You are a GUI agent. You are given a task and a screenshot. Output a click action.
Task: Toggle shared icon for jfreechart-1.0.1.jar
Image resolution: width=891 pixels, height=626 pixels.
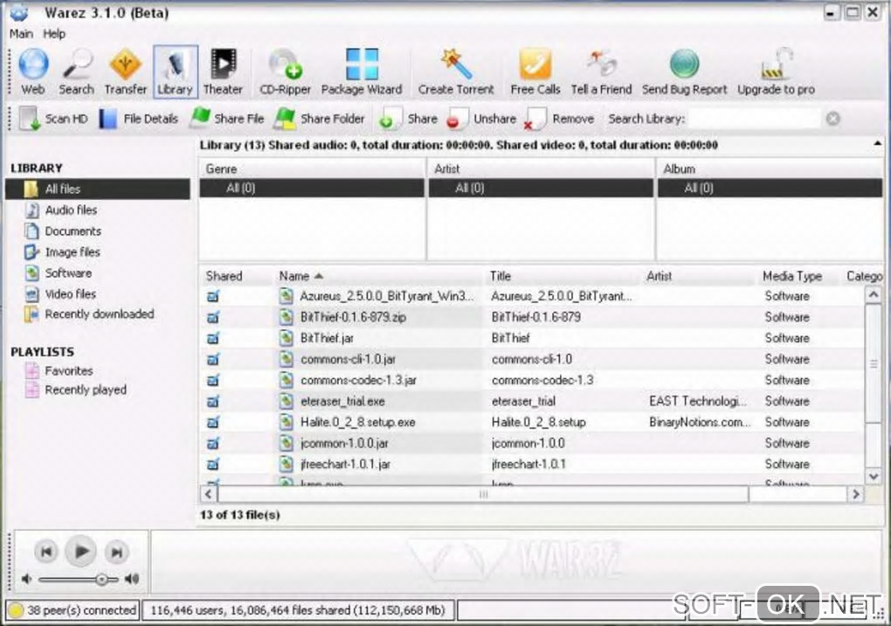click(213, 464)
